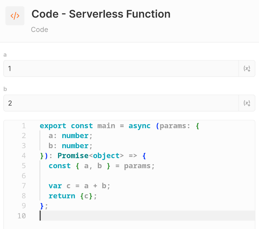Click the title Code - Serverless Function
This screenshot has width=259, height=229.
tap(101, 14)
